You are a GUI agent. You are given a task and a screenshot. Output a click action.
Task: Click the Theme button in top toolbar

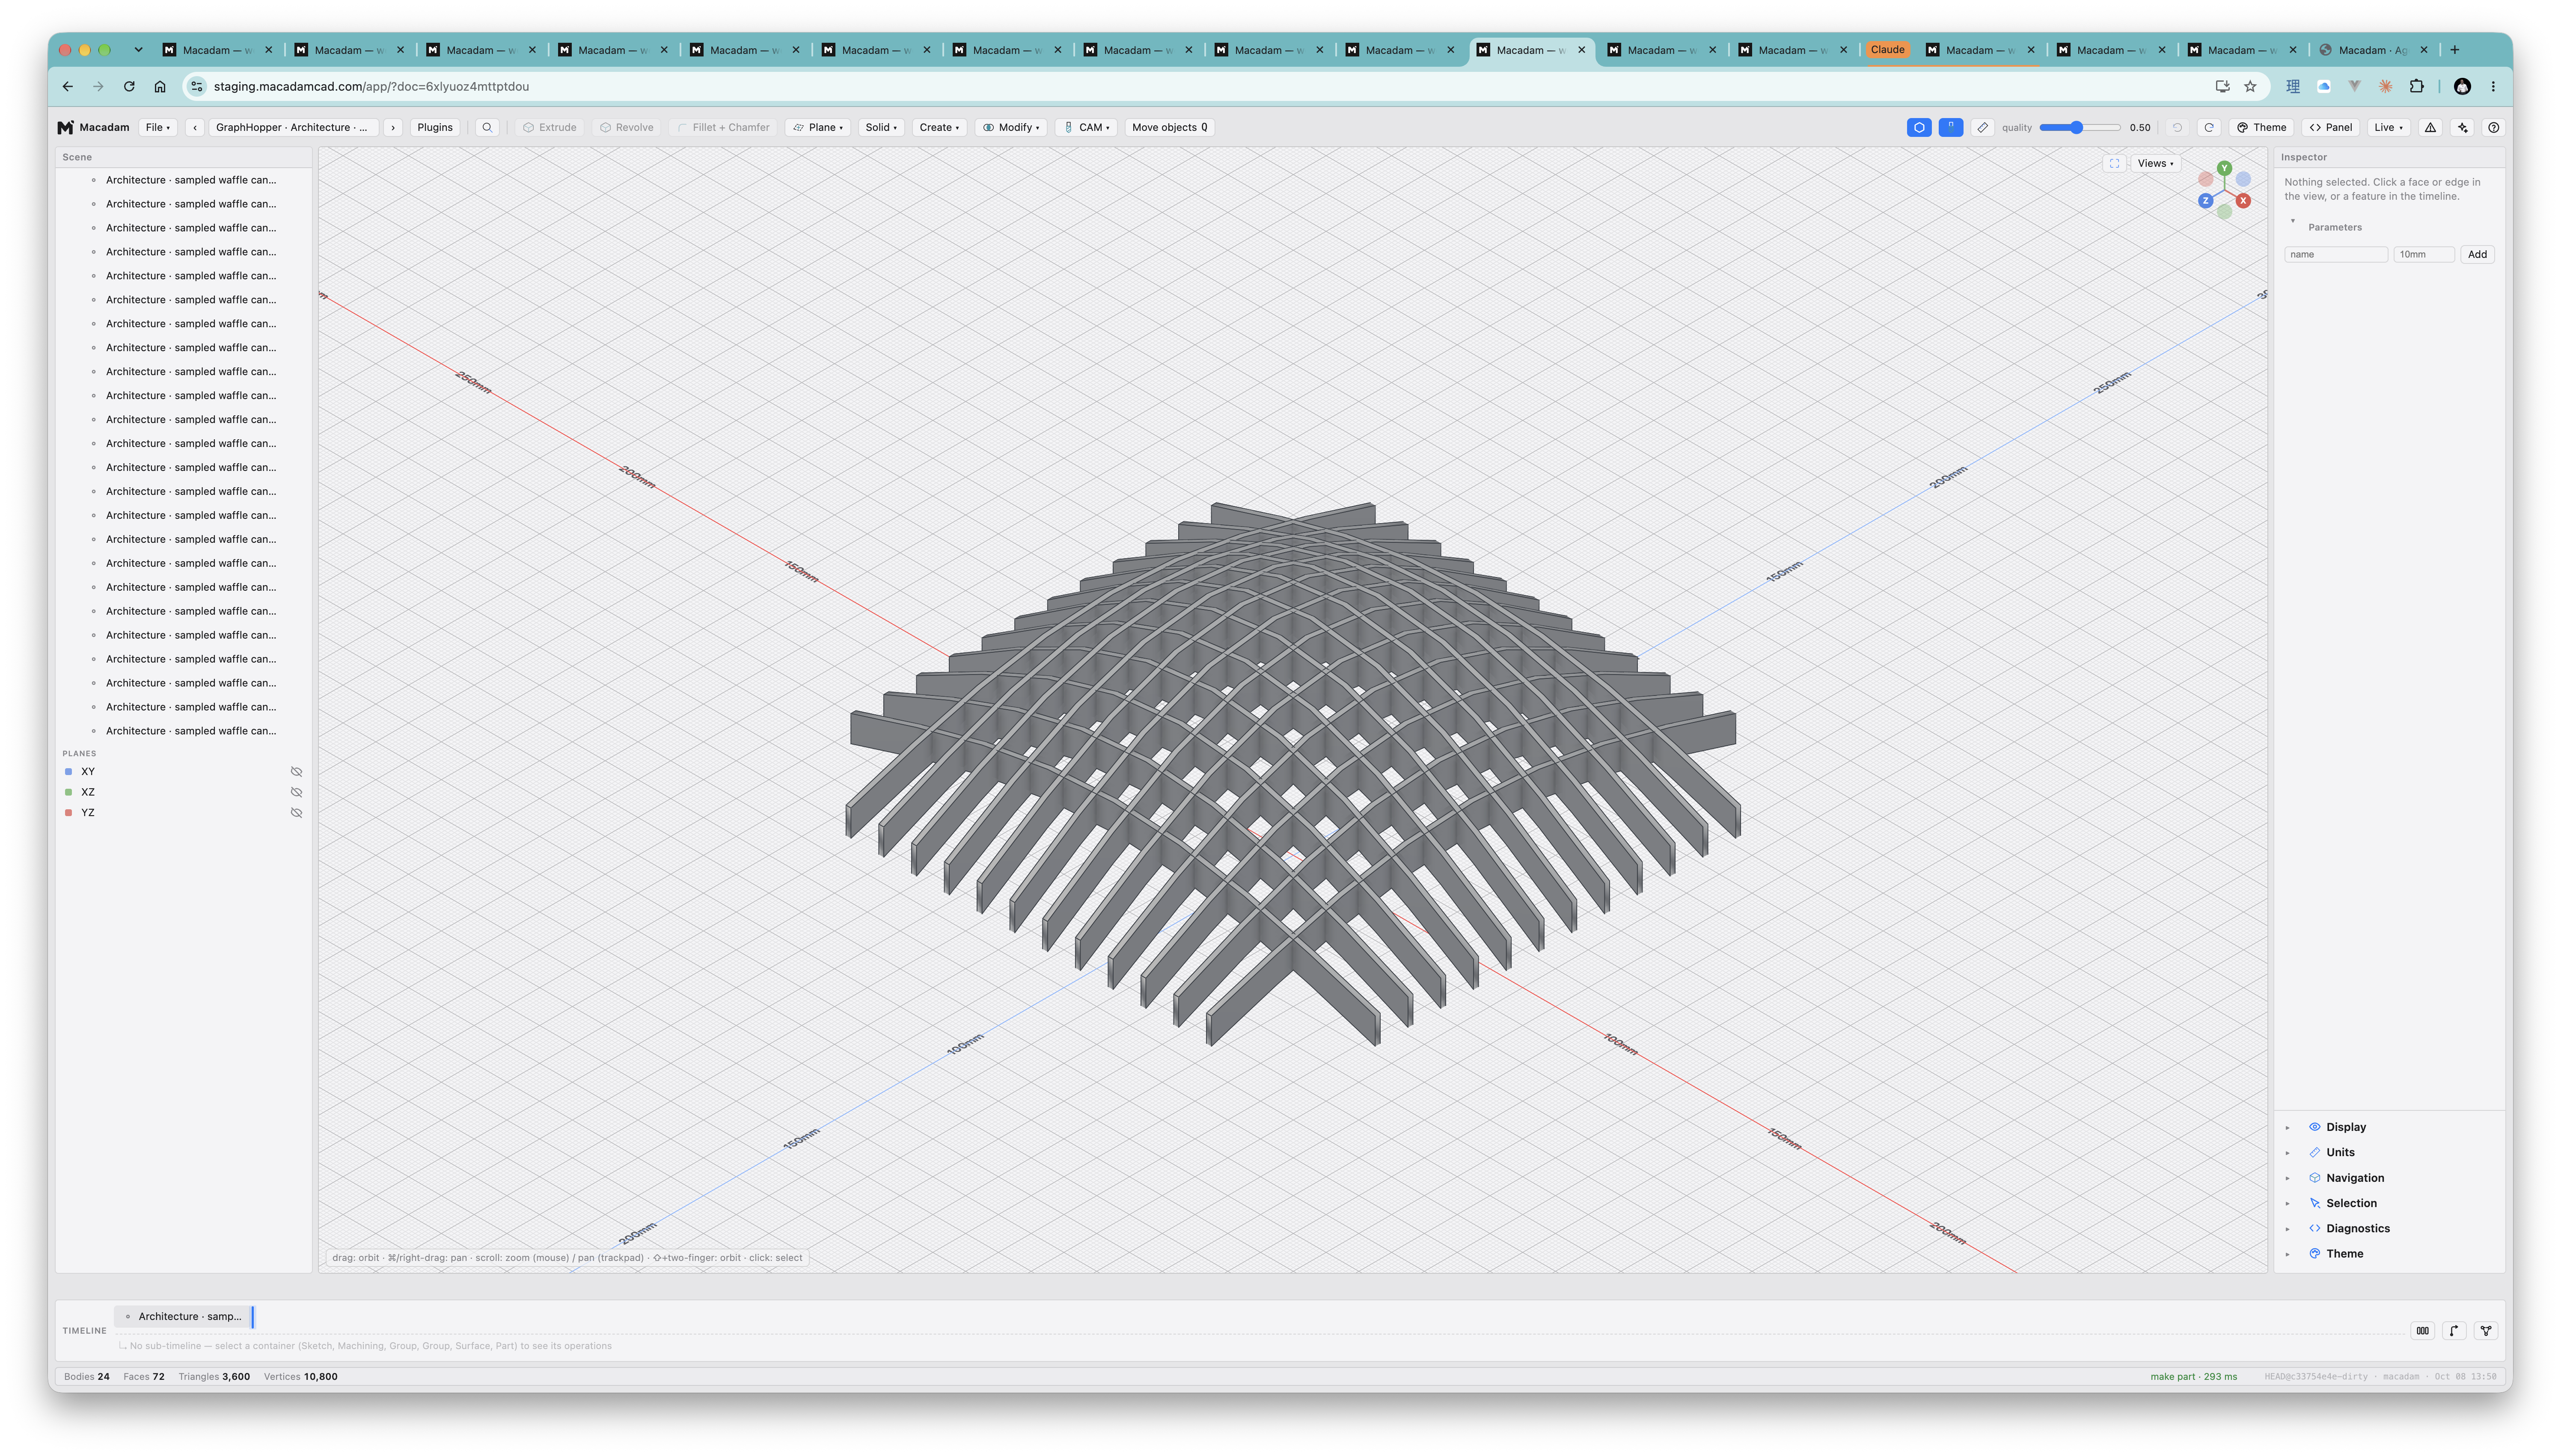click(2262, 127)
